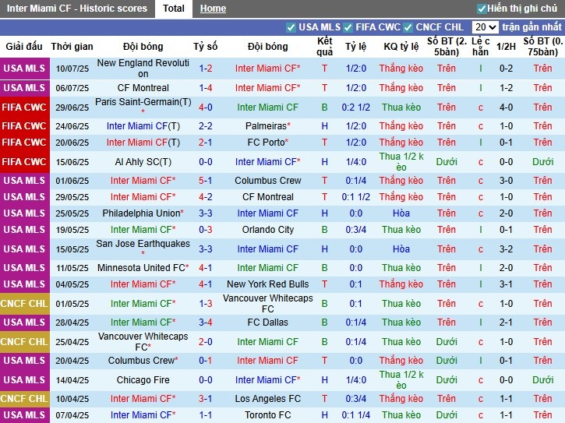Open the 1-4 score versus CF Montreal
Viewport: 565px width, 423px height.
coord(206,87)
